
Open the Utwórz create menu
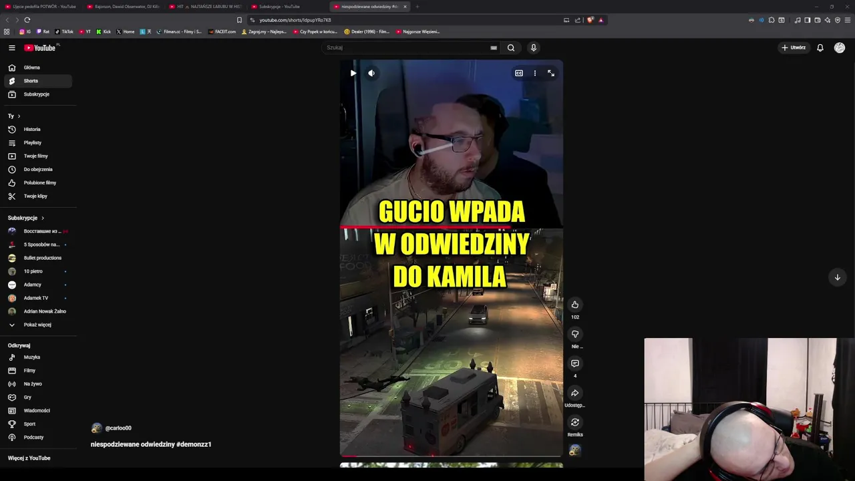coord(794,47)
